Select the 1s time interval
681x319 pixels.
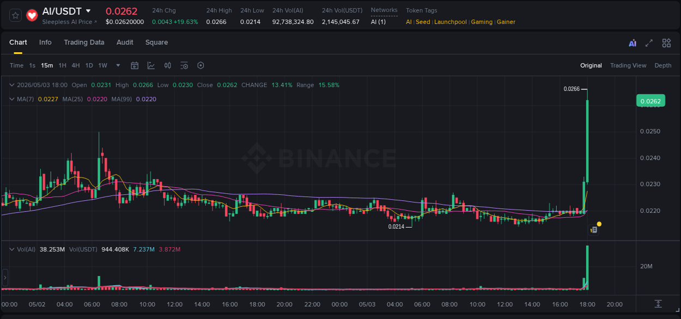point(32,65)
